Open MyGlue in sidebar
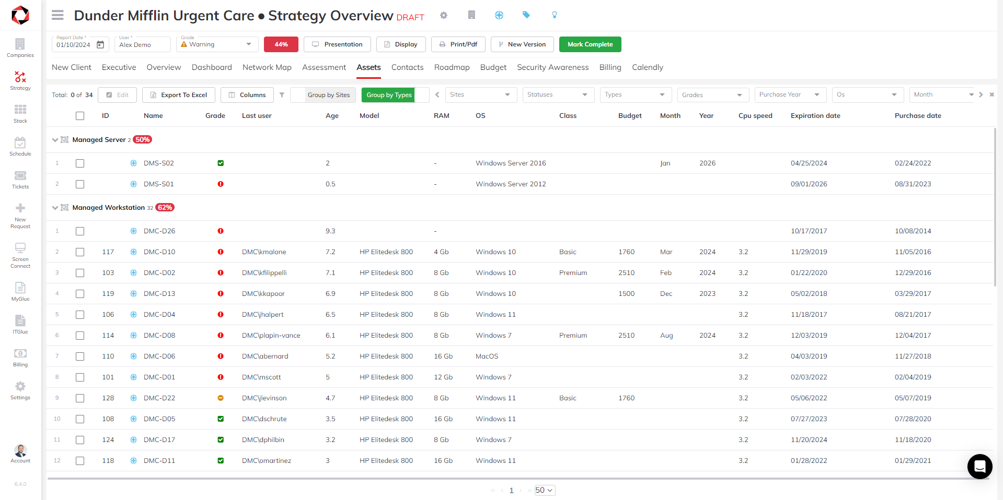Image resolution: width=1003 pixels, height=500 pixels. point(20,292)
